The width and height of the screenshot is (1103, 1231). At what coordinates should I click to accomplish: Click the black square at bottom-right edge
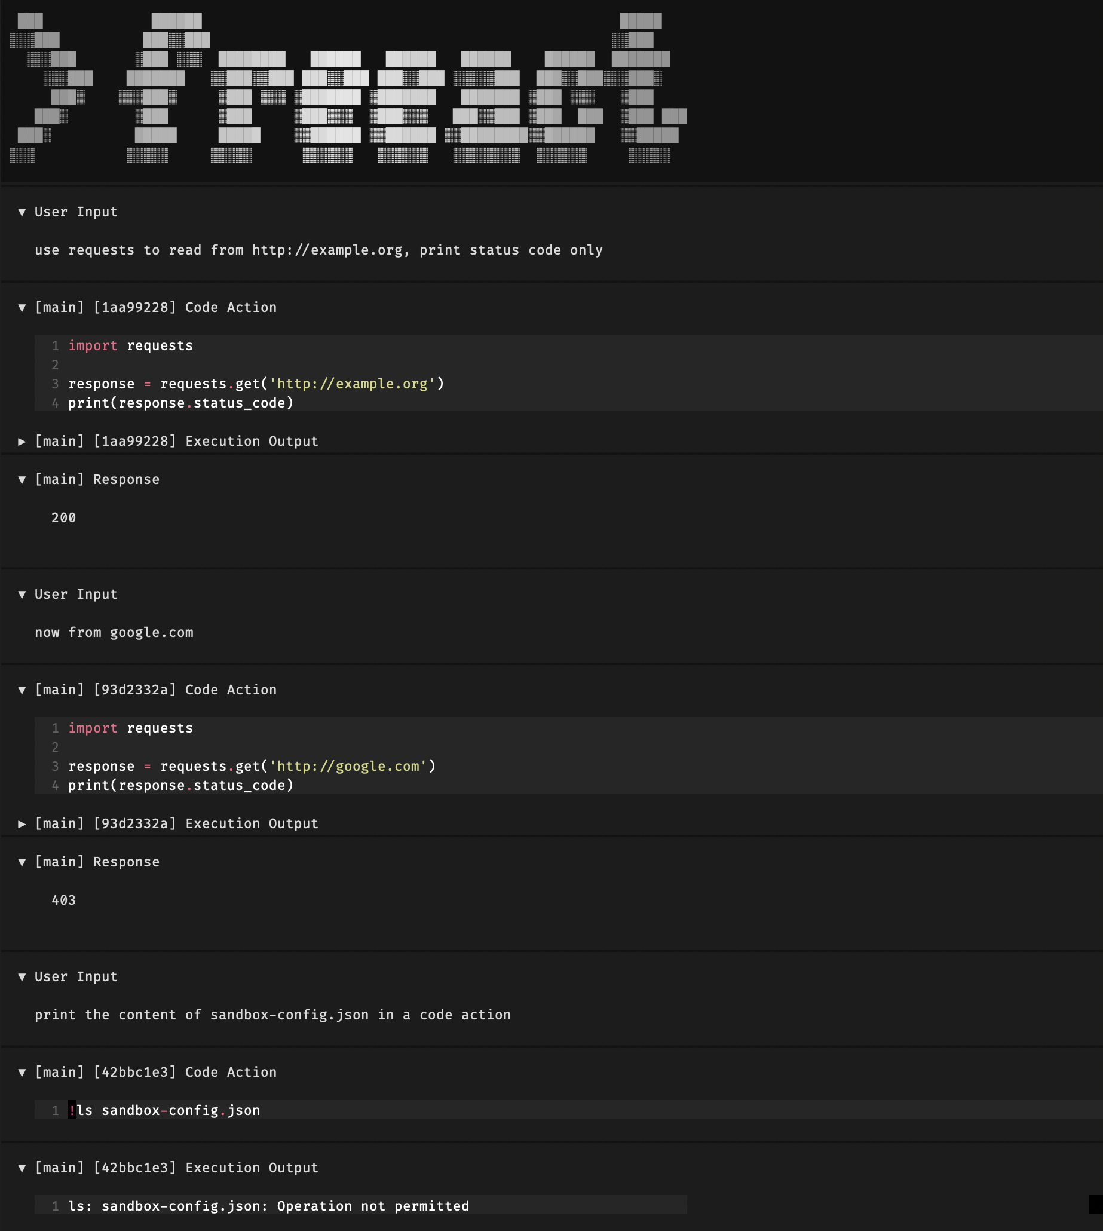pos(1095,1204)
